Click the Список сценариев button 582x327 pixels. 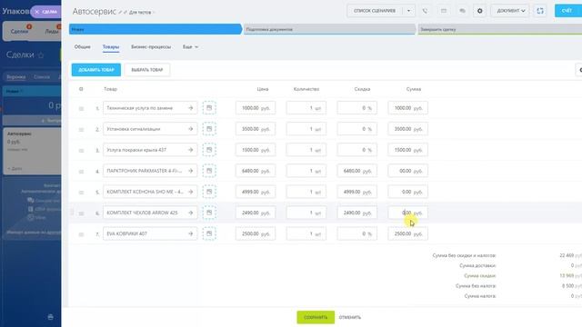point(375,11)
